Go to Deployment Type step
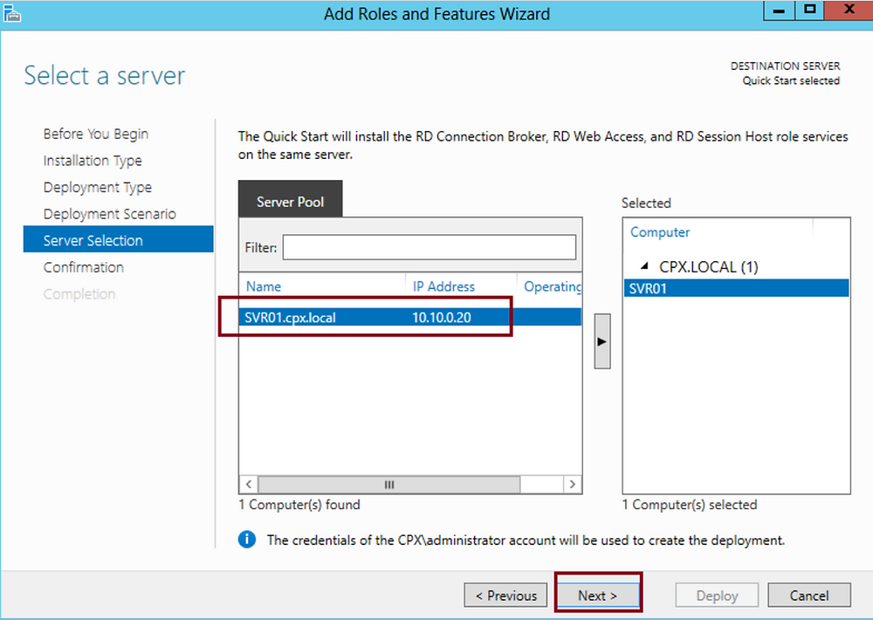The width and height of the screenshot is (873, 620). click(x=98, y=187)
